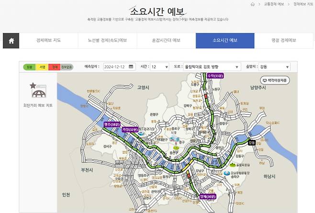Open the 명절 정체예보 tab
Screen dimensions: 315x213
coord(284,41)
